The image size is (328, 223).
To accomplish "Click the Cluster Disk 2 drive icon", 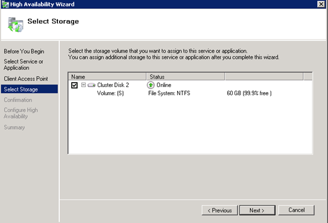I will pos(91,85).
